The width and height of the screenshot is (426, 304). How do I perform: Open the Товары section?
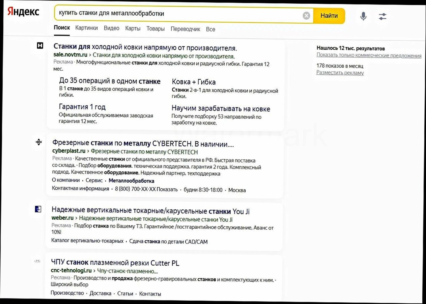pyautogui.click(x=155, y=29)
